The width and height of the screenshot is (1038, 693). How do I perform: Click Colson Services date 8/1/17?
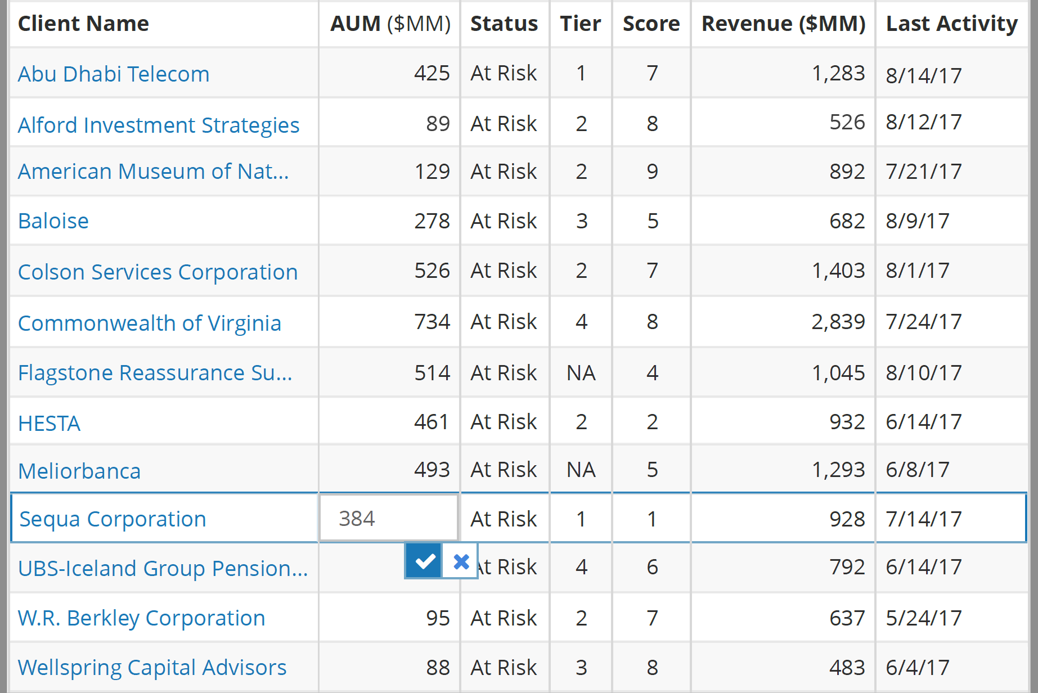(918, 271)
